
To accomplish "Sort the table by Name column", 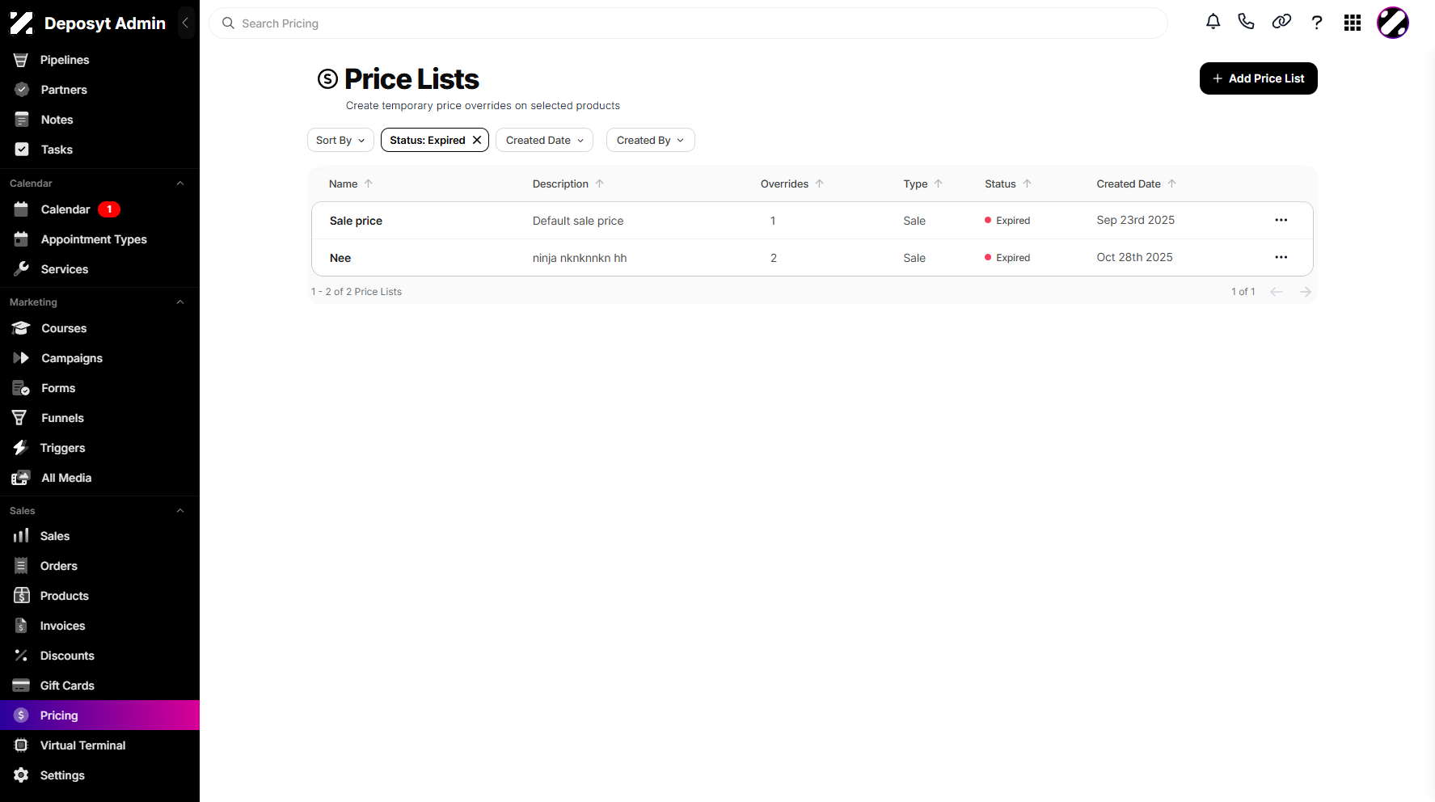I will [351, 184].
